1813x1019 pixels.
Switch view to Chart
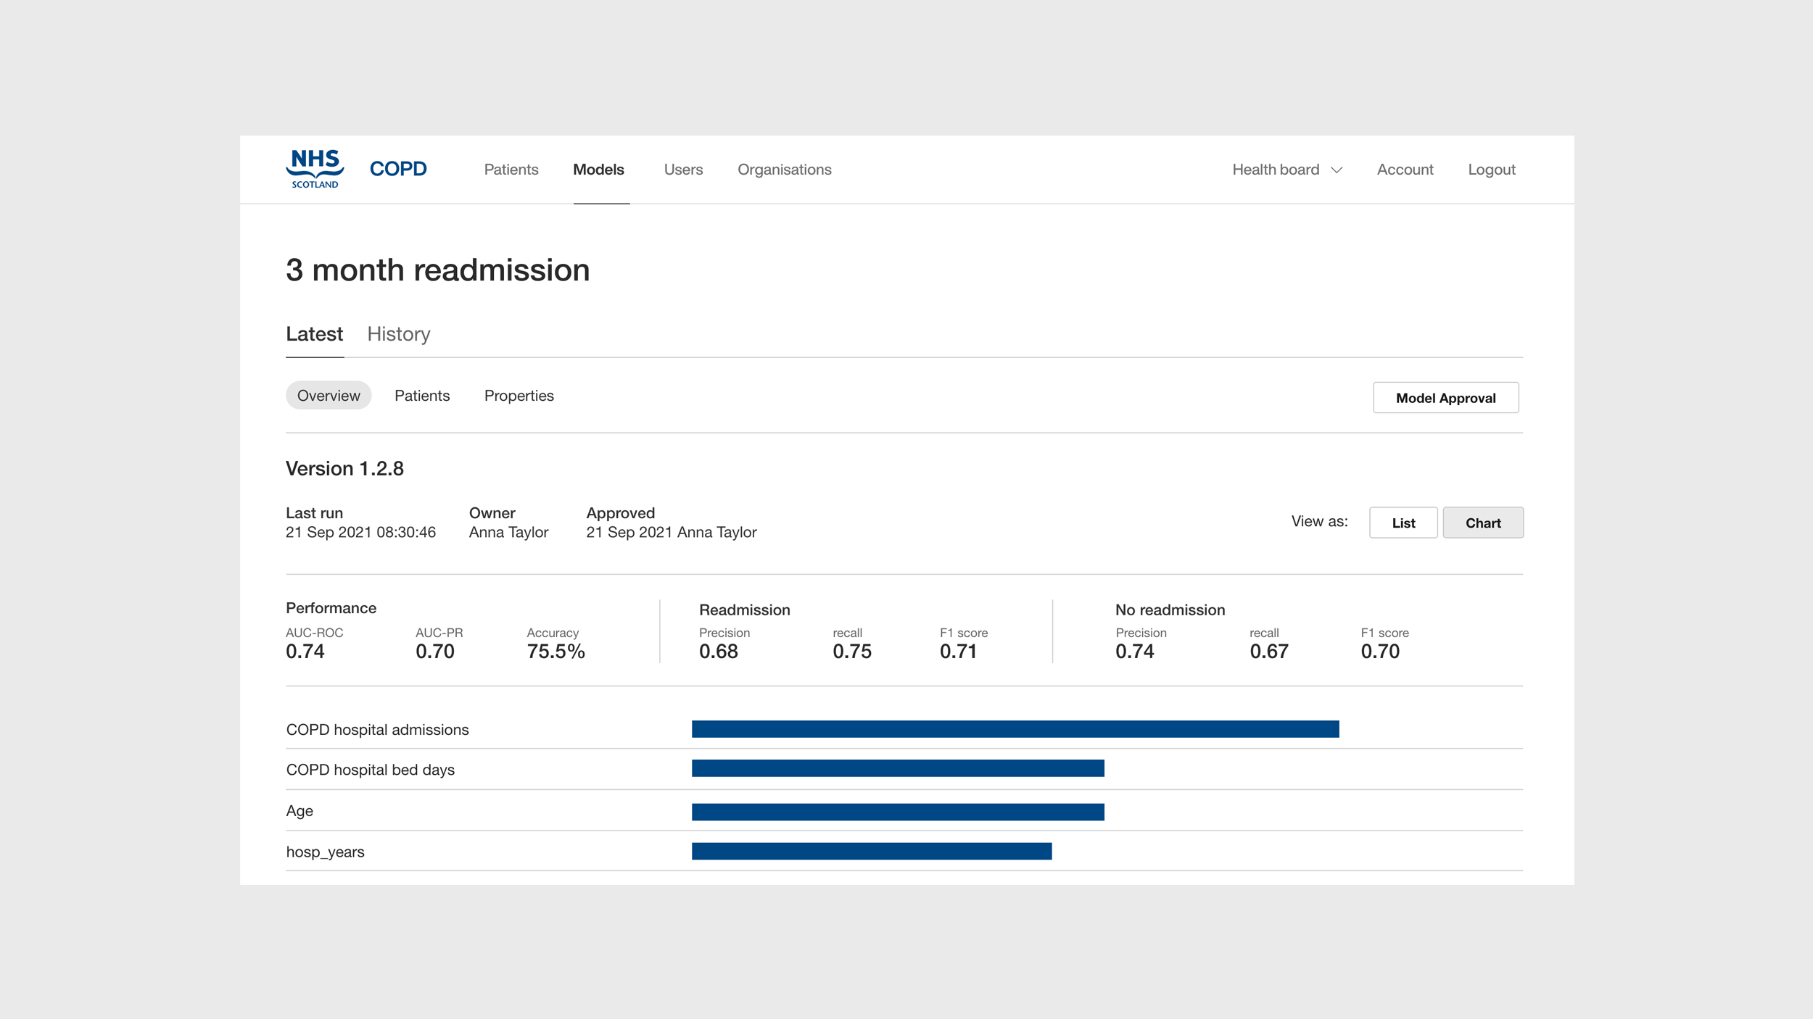(x=1483, y=523)
